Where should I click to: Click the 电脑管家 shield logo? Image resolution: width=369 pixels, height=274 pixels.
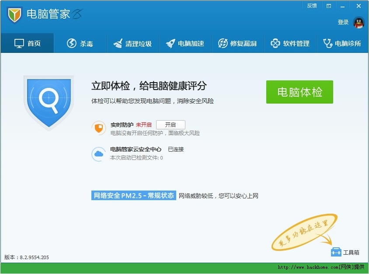pos(14,15)
